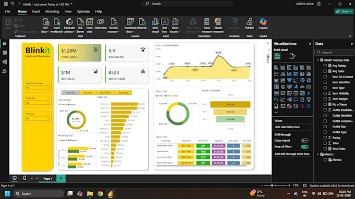Click the zoom out minus button

[262, 185]
